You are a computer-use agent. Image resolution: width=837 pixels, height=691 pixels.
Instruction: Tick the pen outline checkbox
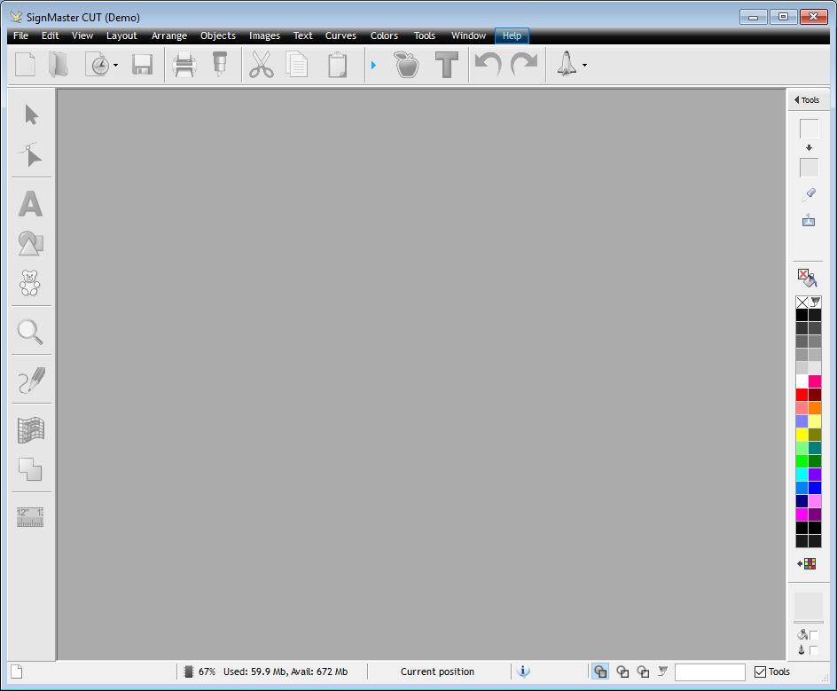pyautogui.click(x=814, y=650)
